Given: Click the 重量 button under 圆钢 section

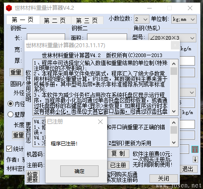Looking at the screenshot, I should 18,135.
